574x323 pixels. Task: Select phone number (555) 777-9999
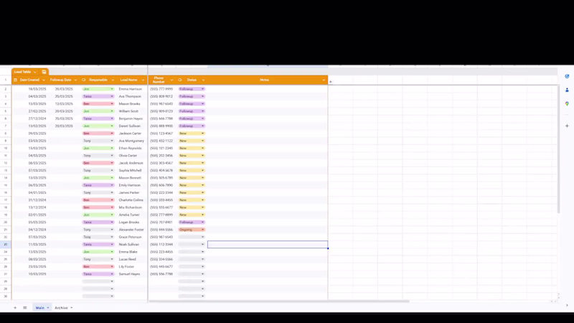tap(161, 89)
